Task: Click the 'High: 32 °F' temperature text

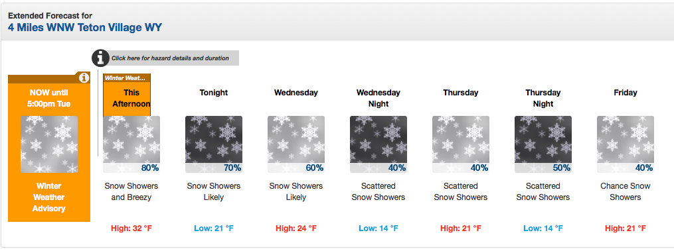Action: pyautogui.click(x=131, y=228)
